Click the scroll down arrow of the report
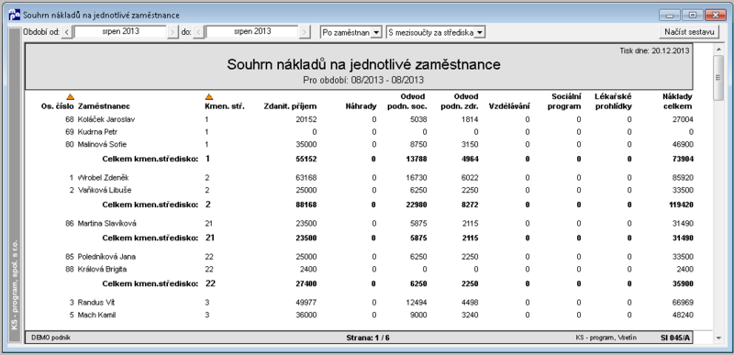Viewport: 734px width, 355px height. click(x=718, y=338)
